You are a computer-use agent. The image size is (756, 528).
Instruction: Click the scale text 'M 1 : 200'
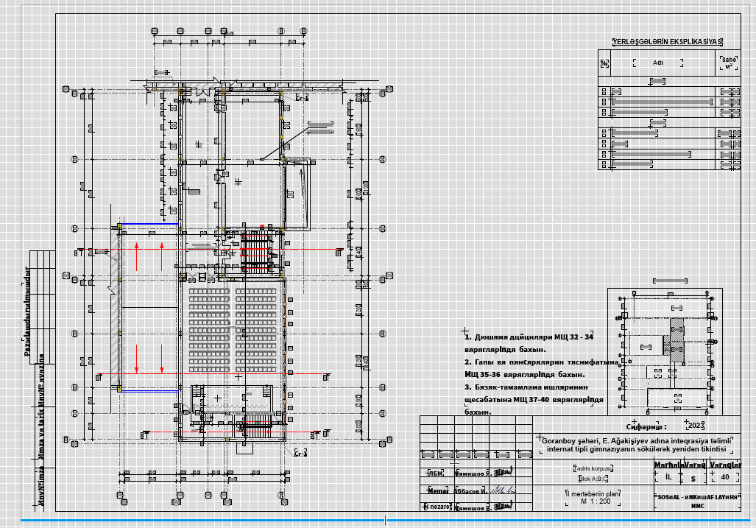[x=596, y=501]
